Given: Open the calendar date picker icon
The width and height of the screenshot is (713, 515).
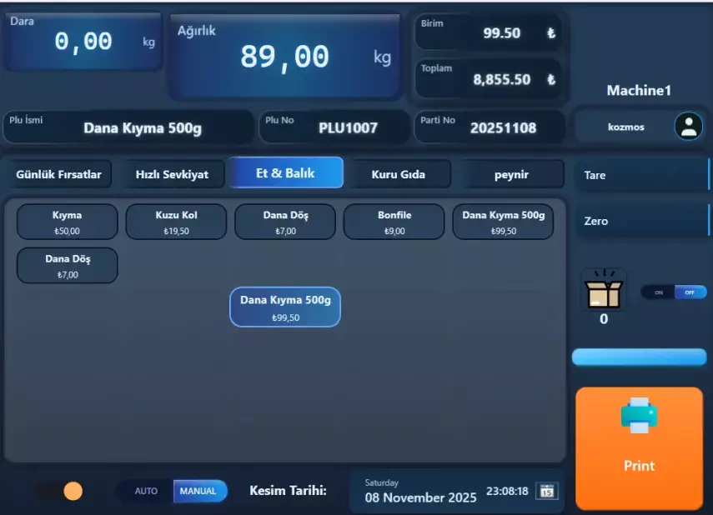Looking at the screenshot, I should [x=547, y=491].
